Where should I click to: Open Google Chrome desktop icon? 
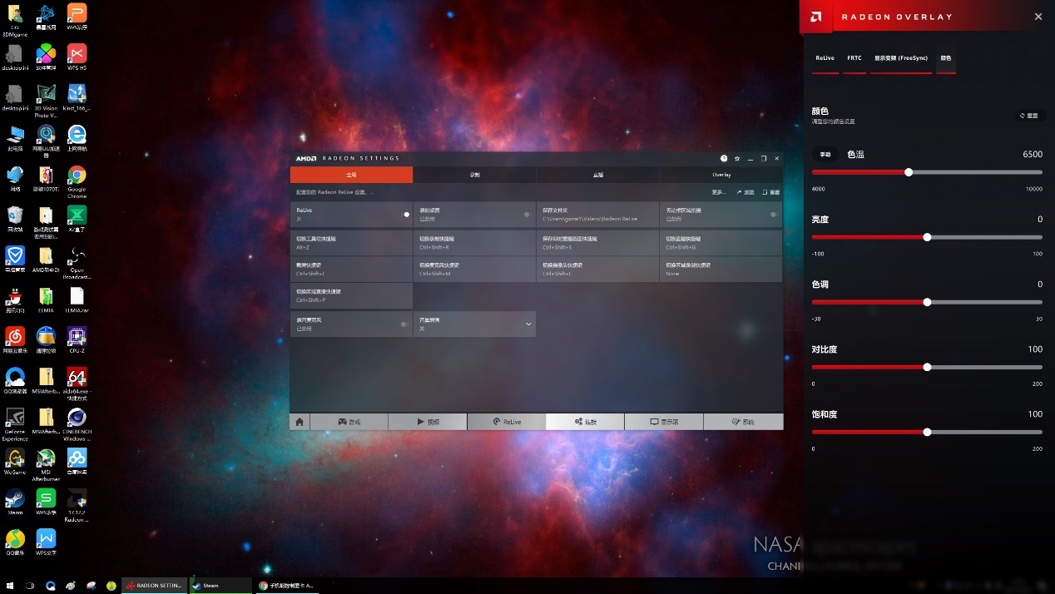[77, 178]
